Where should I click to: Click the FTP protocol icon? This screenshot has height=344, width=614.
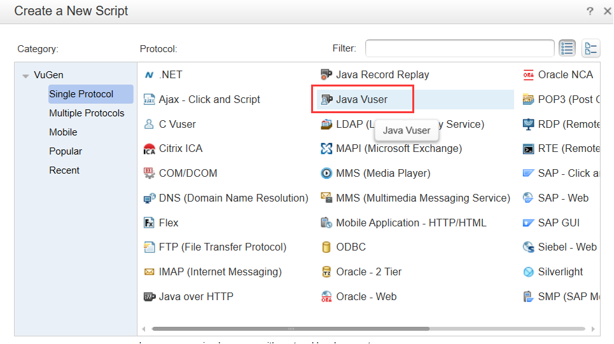[149, 247]
